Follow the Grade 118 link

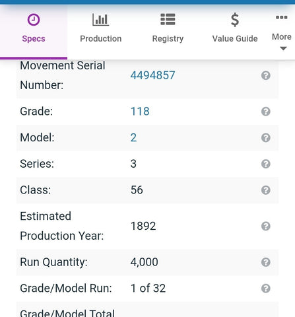pyautogui.click(x=140, y=112)
